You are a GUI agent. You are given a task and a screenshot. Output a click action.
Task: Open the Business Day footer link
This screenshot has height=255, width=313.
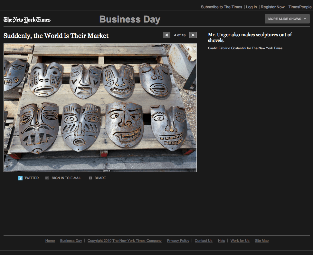coord(71,241)
